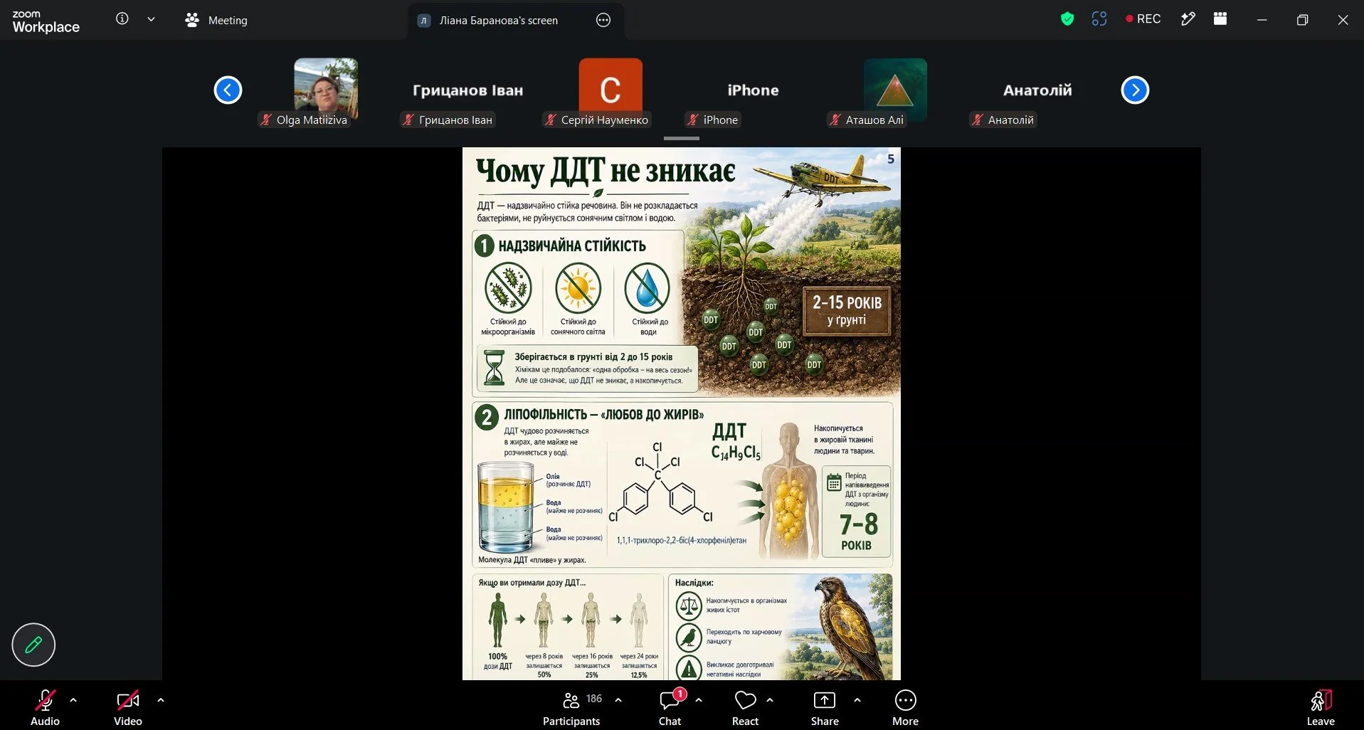Unmute with the Audio microphone button
Screen dimensions: 1364x730
pyautogui.click(x=45, y=708)
